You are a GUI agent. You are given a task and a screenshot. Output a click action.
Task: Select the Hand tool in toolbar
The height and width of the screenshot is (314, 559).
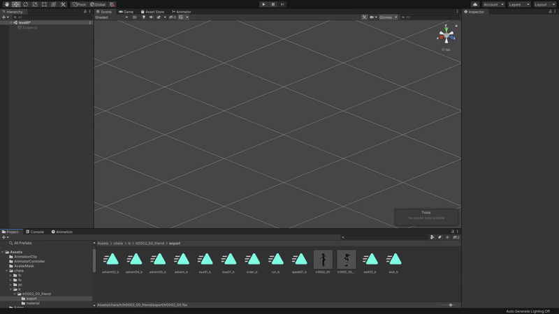point(7,4)
